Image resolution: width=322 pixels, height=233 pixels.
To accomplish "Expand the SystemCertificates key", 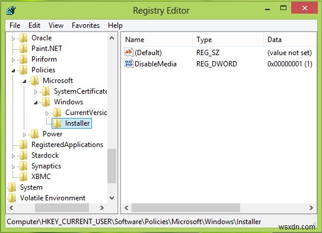I will [x=36, y=92].
